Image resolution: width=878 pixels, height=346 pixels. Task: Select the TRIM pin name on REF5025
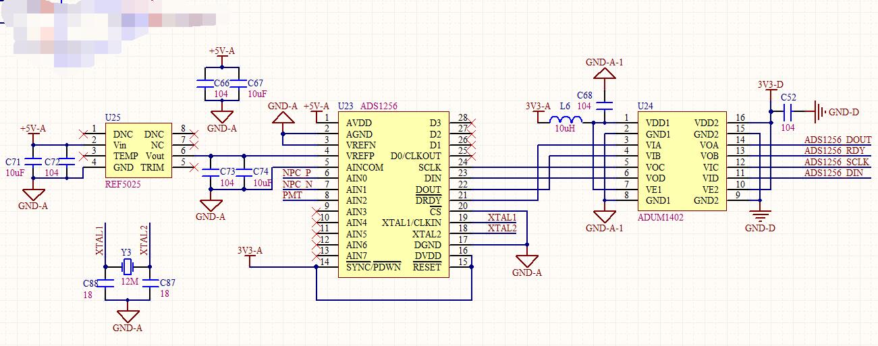(x=152, y=167)
